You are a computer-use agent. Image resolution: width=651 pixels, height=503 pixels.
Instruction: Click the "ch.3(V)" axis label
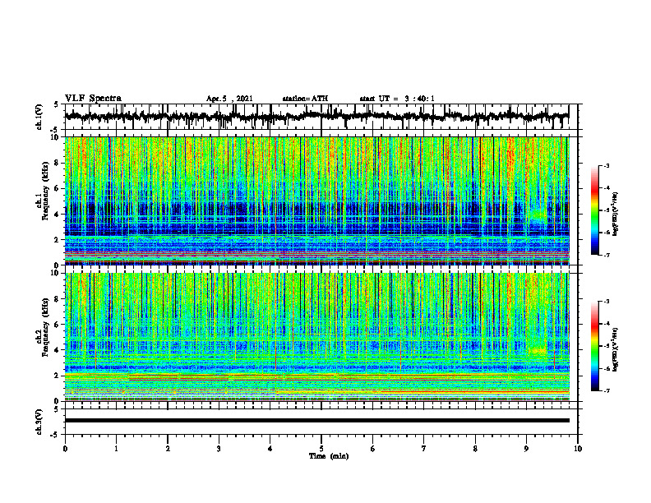39,422
